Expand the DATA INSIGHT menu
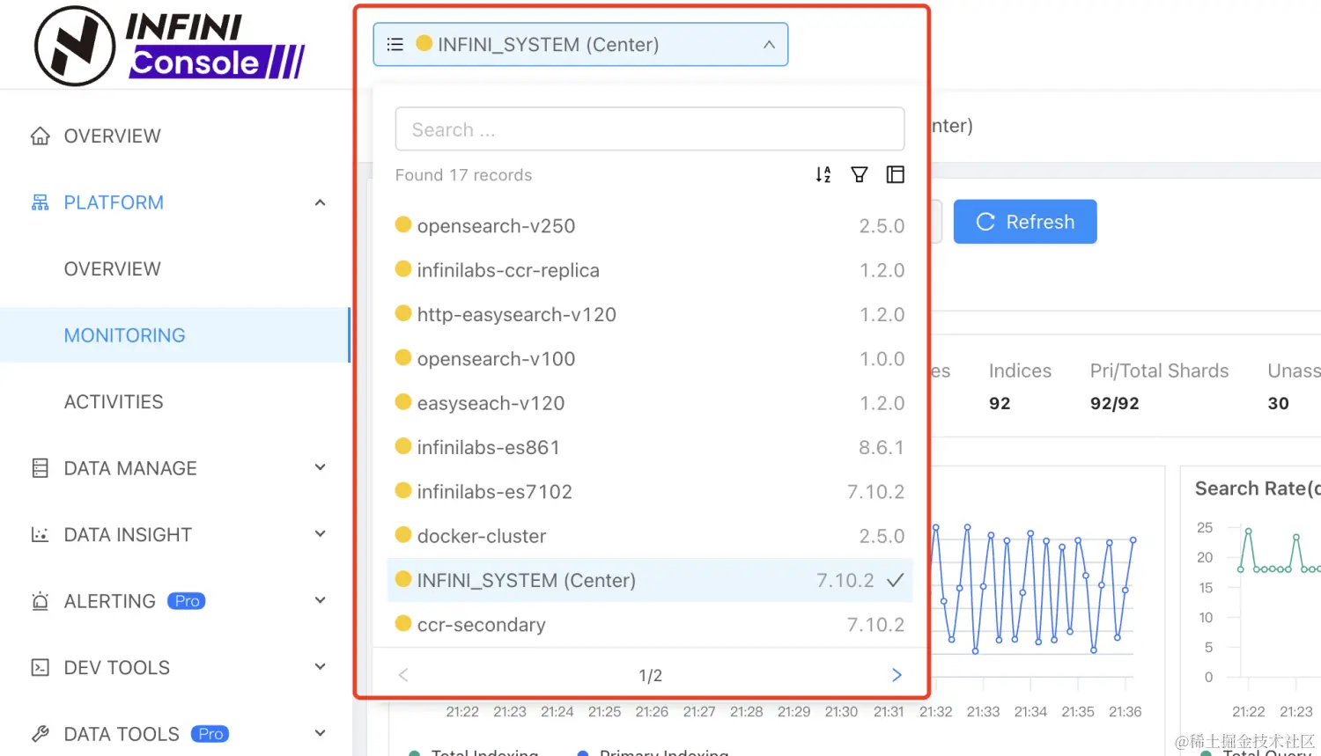This screenshot has width=1321, height=756. (x=321, y=533)
